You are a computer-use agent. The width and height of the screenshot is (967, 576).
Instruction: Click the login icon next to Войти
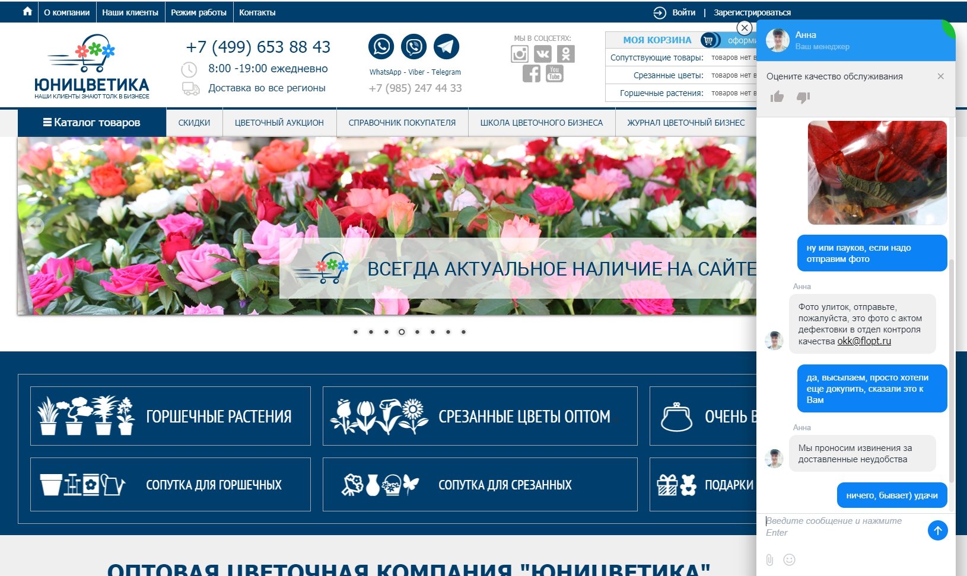click(660, 12)
